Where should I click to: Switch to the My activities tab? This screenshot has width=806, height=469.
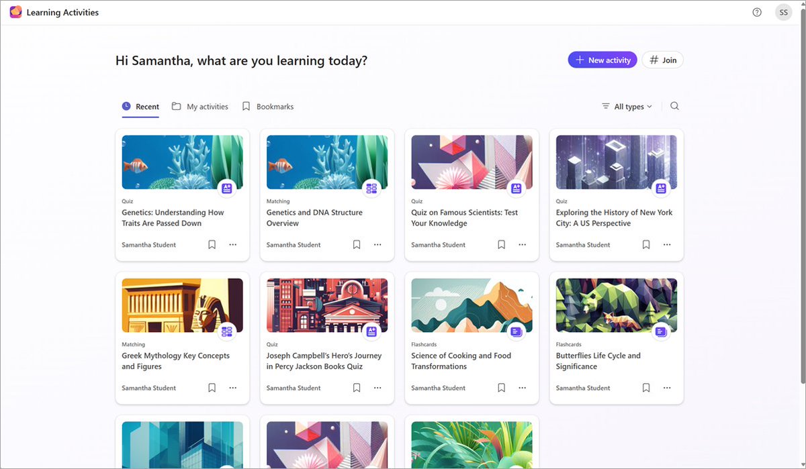[x=199, y=107]
